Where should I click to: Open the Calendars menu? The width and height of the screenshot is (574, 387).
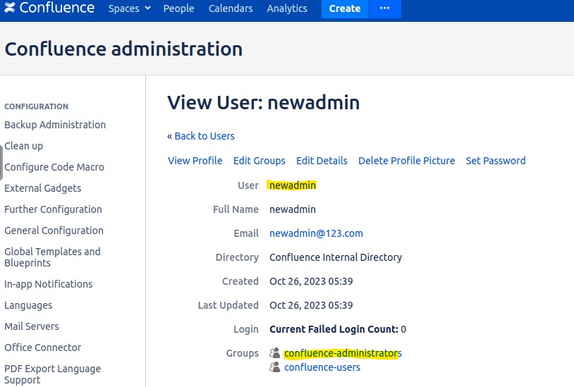pyautogui.click(x=231, y=8)
